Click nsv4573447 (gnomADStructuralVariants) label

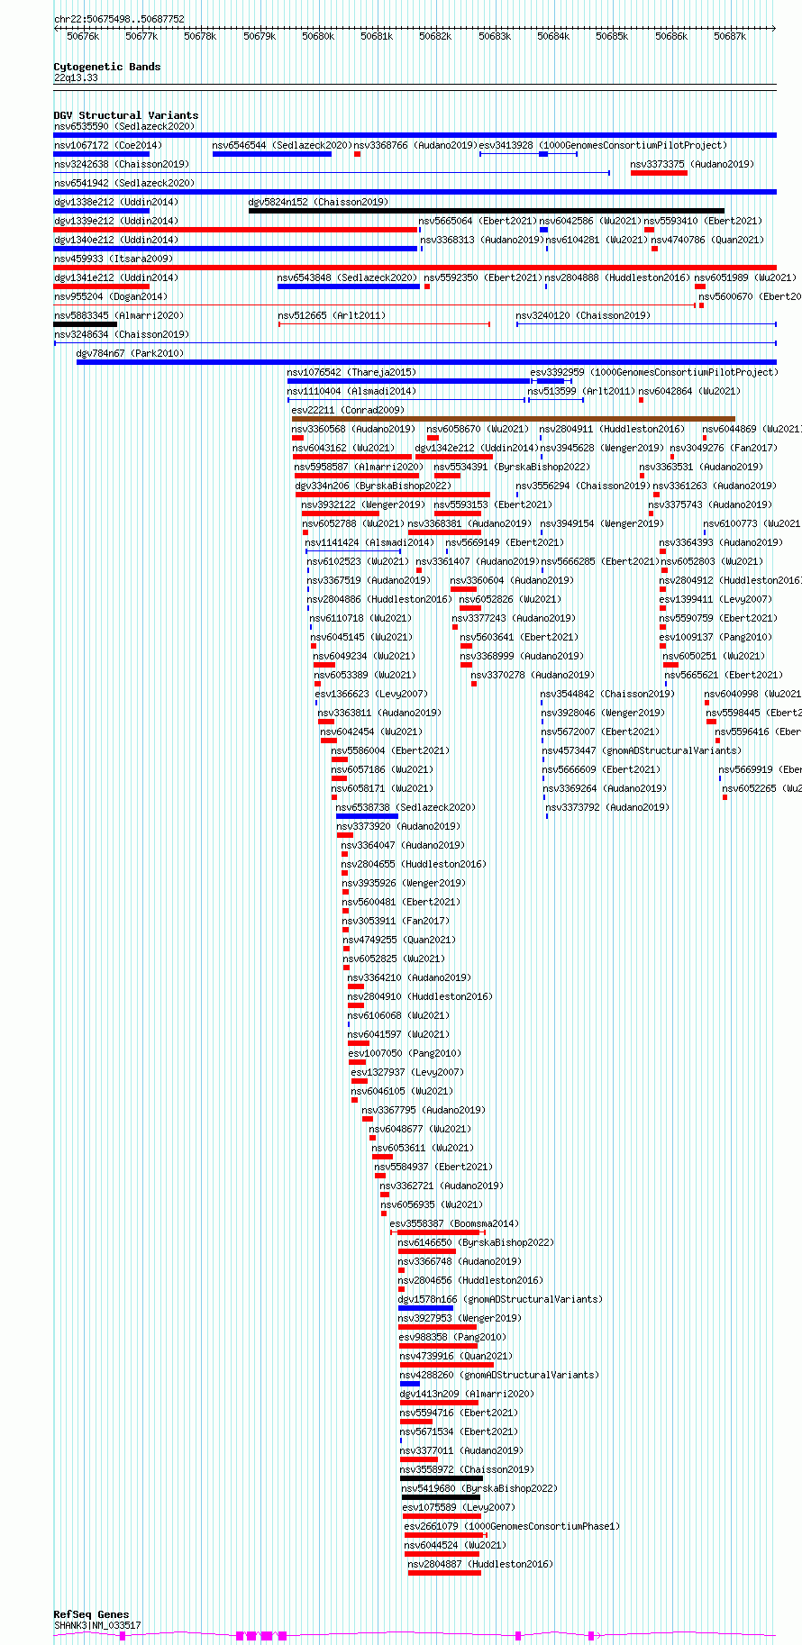click(x=642, y=750)
